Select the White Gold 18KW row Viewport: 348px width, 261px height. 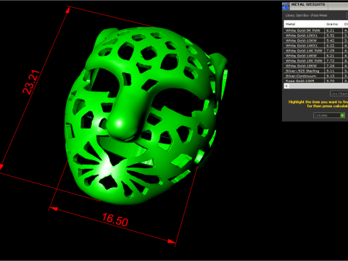pyautogui.click(x=316, y=66)
